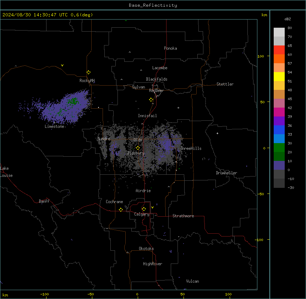Click the yellow diamond marker at Calgary
306x299 pixels.
point(144,209)
